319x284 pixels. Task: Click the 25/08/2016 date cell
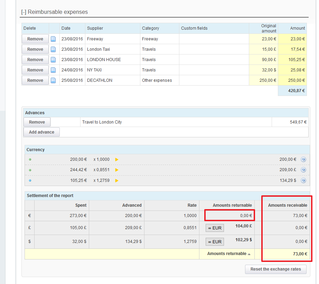[x=72, y=80]
